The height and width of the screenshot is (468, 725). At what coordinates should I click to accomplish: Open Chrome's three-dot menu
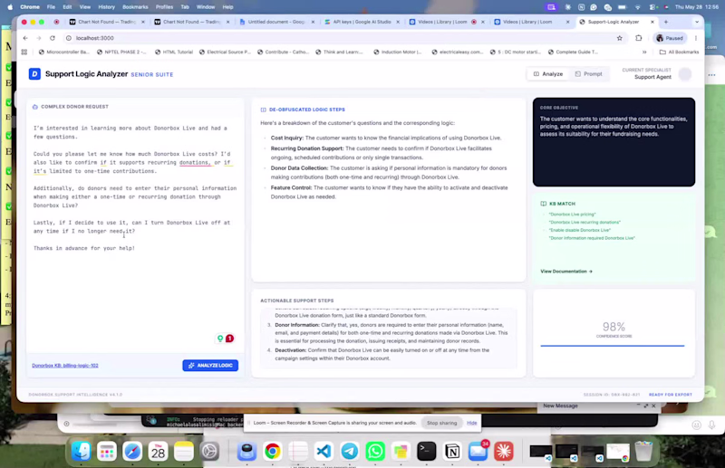695,38
